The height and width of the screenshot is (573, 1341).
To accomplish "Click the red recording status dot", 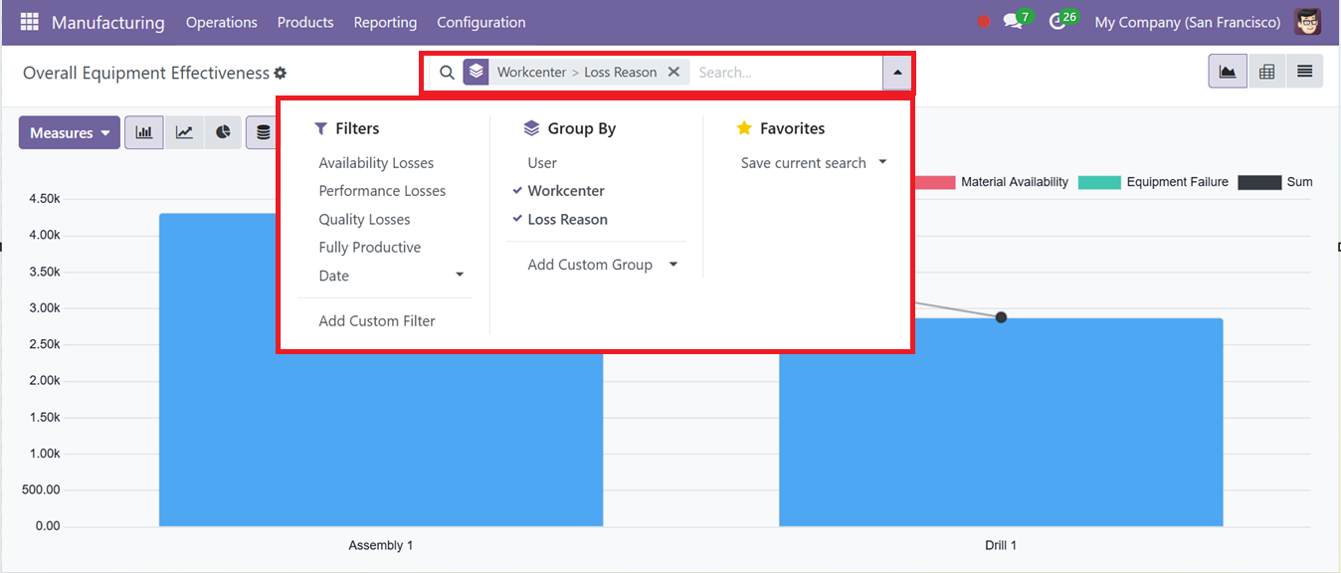I will pyautogui.click(x=984, y=22).
